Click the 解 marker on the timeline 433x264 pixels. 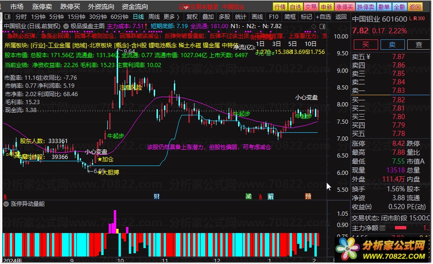coord(271,196)
